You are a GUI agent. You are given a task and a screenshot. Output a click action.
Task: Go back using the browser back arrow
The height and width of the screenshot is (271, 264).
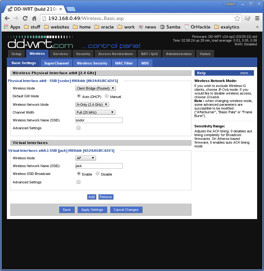coord(7,18)
